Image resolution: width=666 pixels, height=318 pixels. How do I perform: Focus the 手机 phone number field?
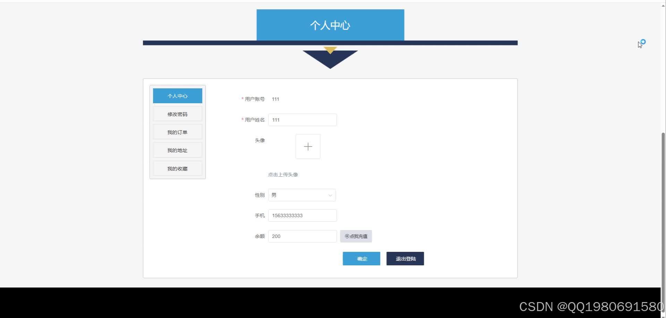(x=302, y=215)
